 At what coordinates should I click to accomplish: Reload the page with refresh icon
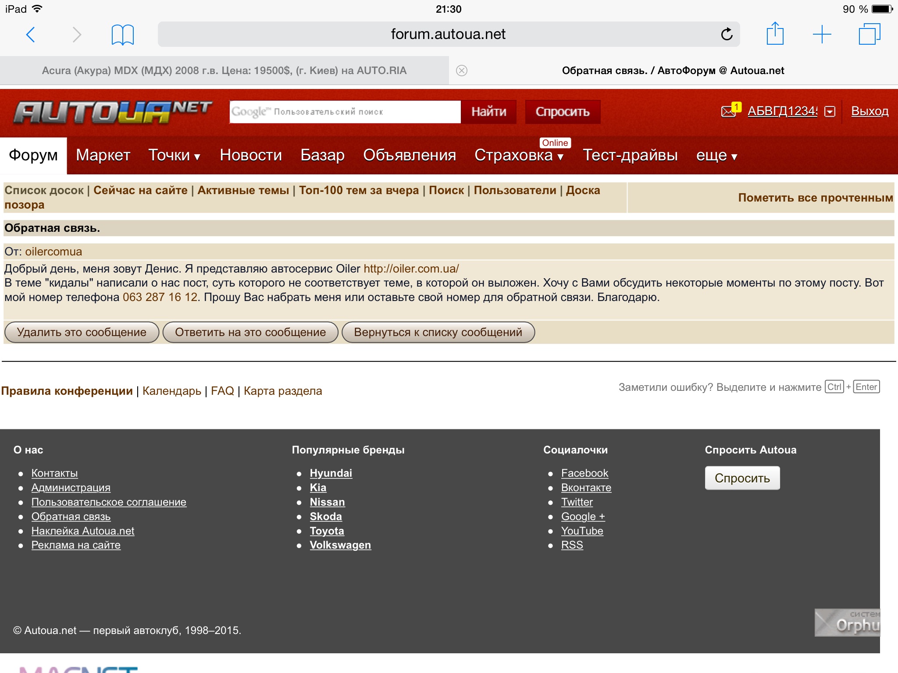(727, 34)
